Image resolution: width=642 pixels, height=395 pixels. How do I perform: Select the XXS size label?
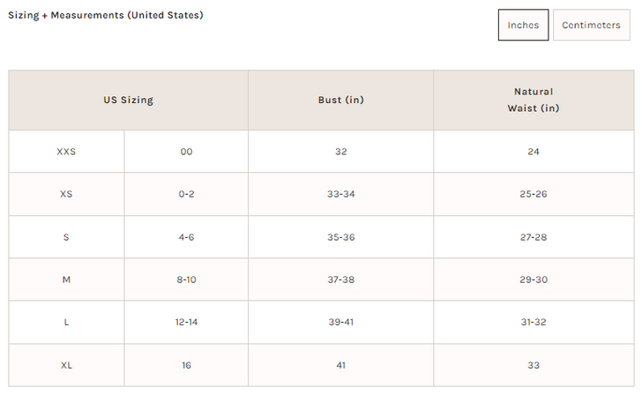(x=66, y=152)
